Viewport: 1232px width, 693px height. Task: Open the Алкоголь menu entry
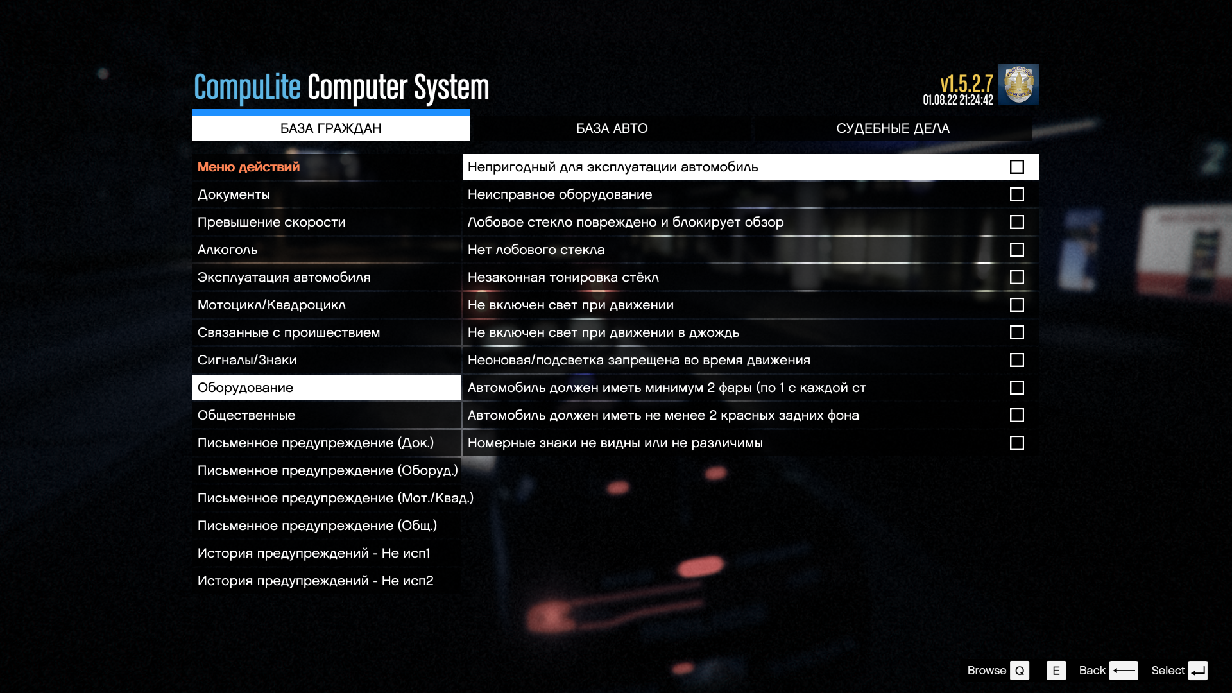(x=227, y=250)
